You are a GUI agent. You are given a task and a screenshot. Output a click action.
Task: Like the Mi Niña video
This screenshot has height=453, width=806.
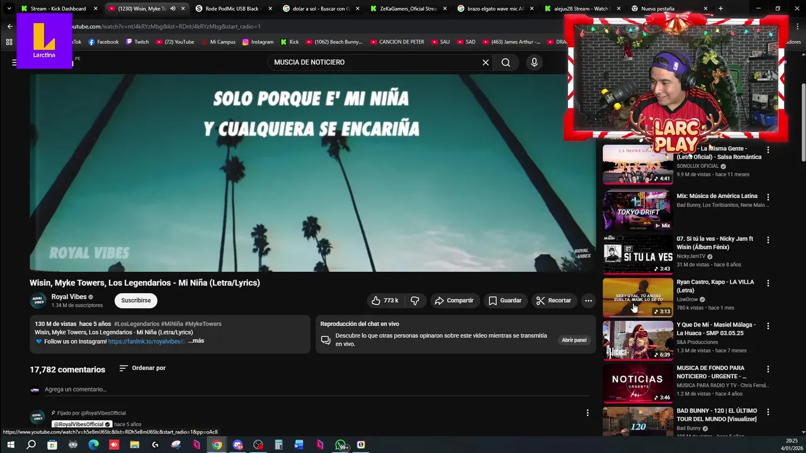pos(385,301)
